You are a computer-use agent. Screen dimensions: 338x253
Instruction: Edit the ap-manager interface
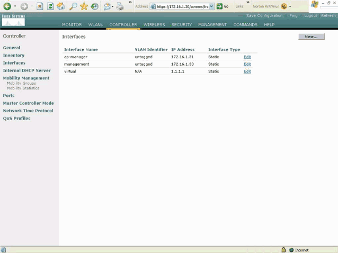tap(247, 57)
